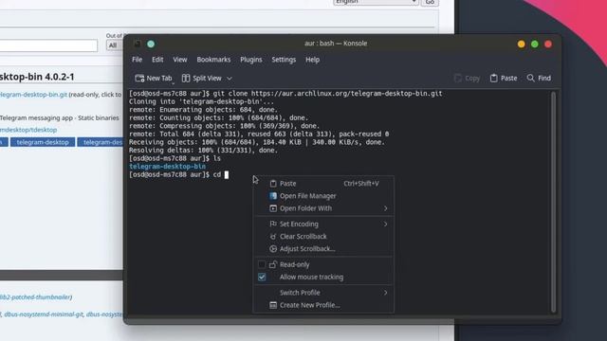The width and height of the screenshot is (607, 341).
Task: Expand the Set Encoding submenu
Action: pos(323,224)
